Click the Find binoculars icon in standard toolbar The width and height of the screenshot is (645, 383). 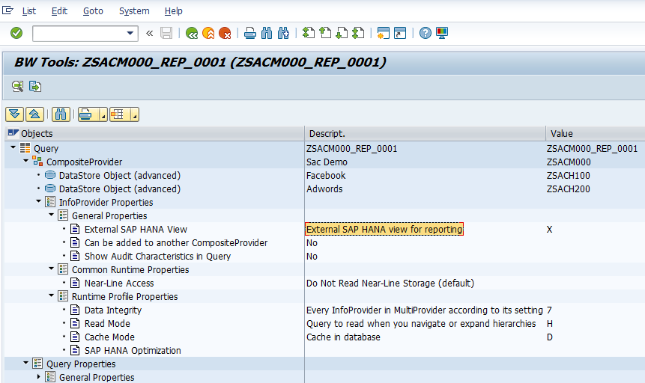267,33
